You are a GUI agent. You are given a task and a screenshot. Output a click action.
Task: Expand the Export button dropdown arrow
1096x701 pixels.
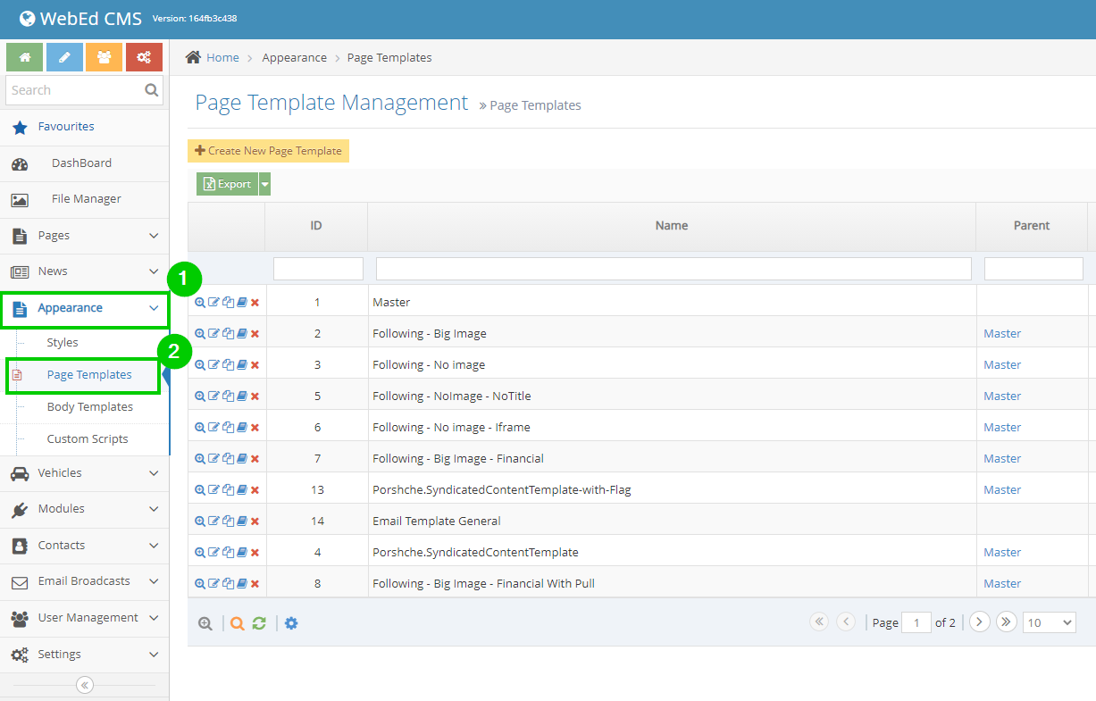pyautogui.click(x=263, y=183)
